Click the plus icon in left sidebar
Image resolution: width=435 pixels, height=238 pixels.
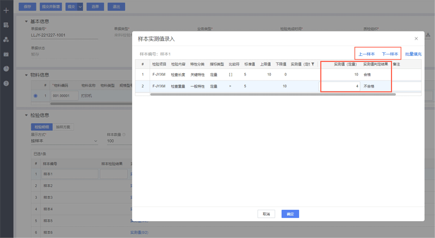pos(6,10)
